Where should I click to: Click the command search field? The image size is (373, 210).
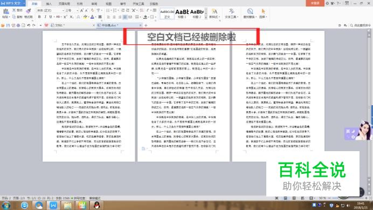point(361,25)
